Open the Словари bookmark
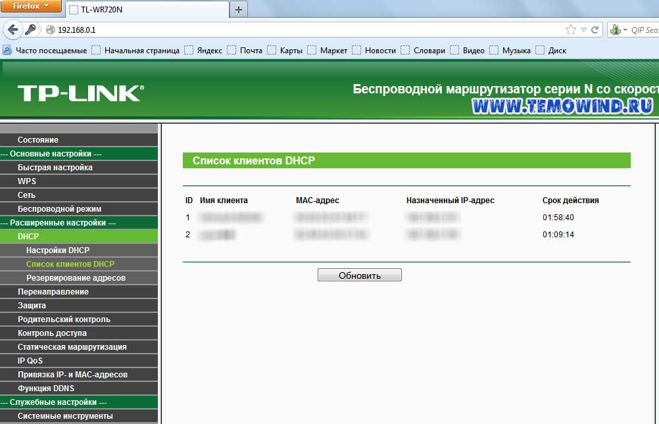 pos(423,51)
